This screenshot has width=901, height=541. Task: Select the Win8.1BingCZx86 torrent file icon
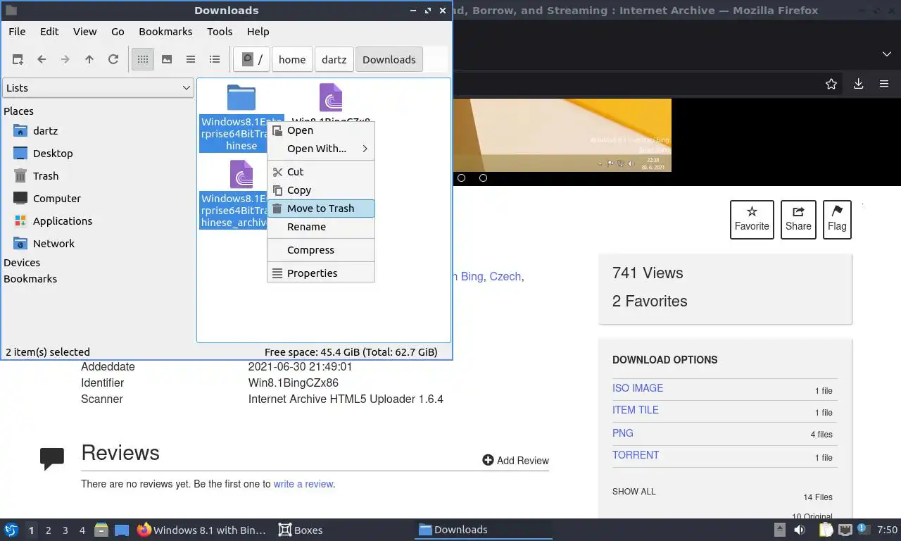(x=331, y=98)
